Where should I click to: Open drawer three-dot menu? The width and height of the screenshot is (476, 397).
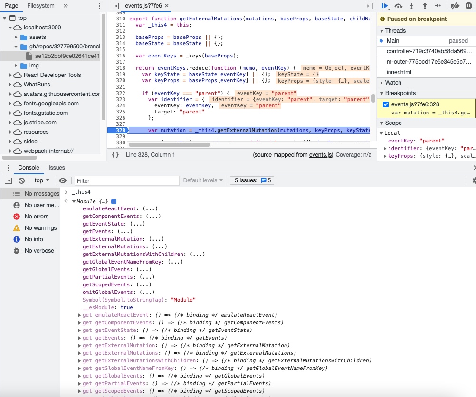coord(8,168)
